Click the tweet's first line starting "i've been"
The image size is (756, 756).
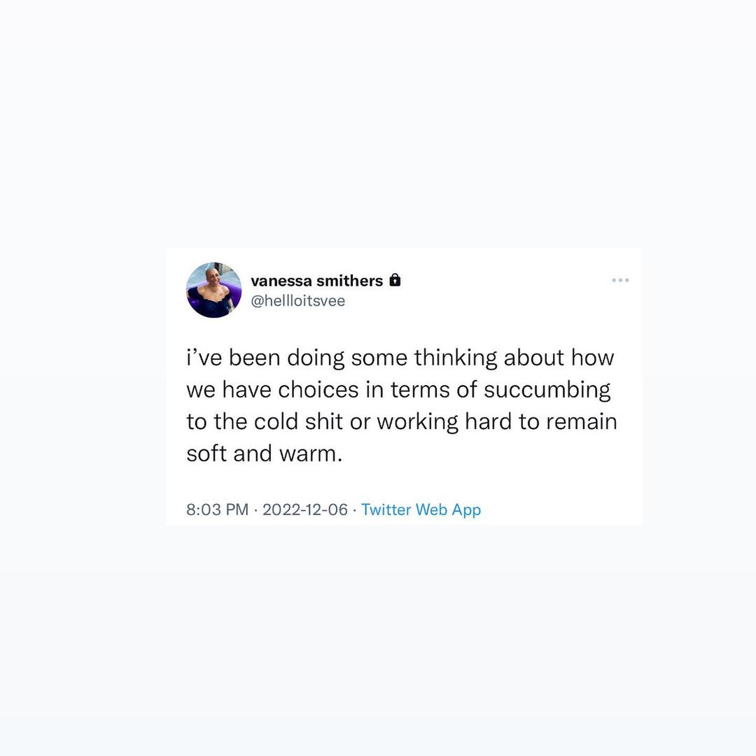[400, 358]
